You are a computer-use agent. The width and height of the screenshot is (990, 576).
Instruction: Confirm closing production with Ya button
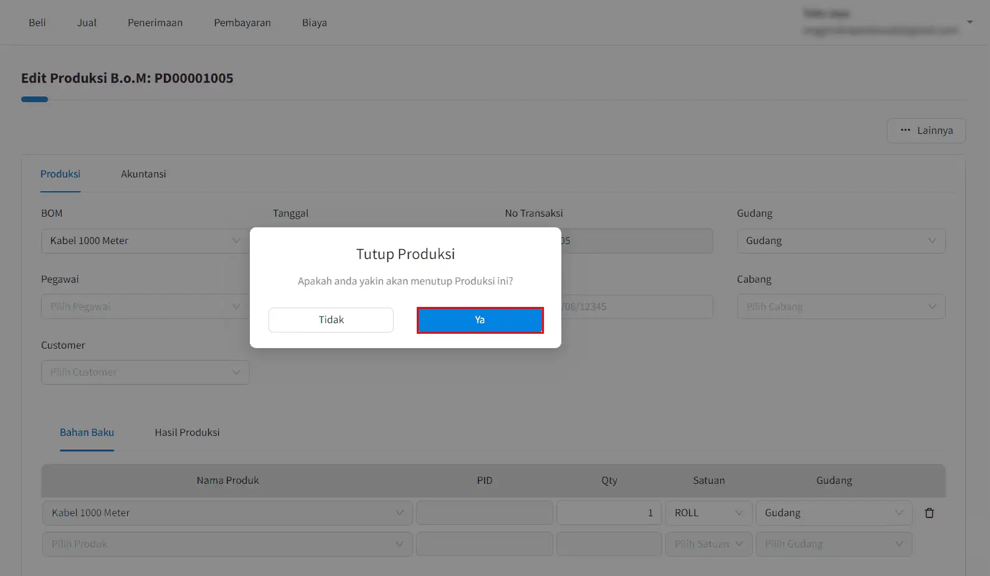(x=480, y=320)
